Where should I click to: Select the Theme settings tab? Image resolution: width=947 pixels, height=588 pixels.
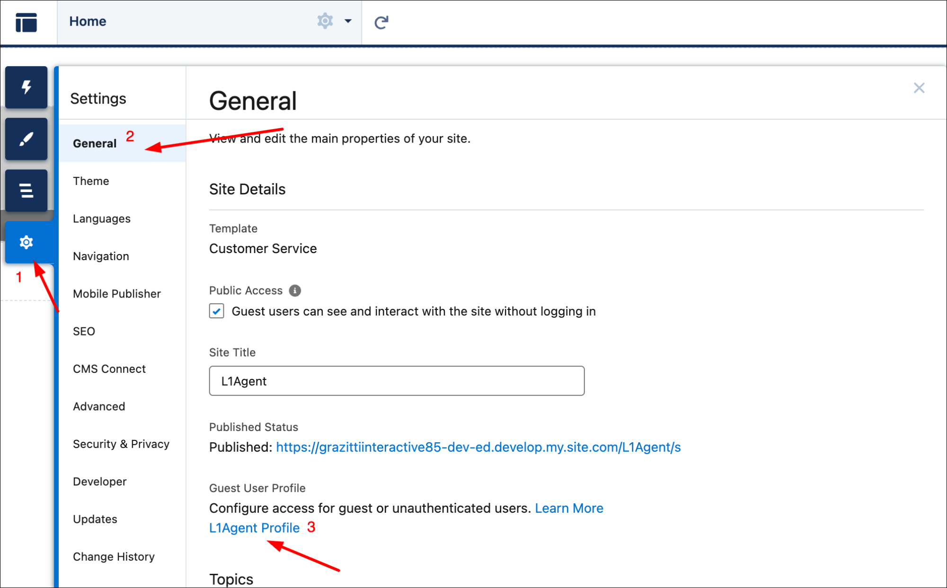91,181
